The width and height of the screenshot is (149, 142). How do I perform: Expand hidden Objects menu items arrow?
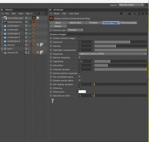(32, 13)
